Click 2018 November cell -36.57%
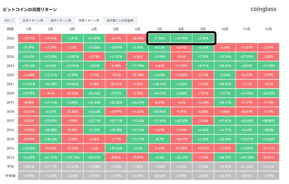The height and width of the screenshot is (184, 289). (246, 112)
